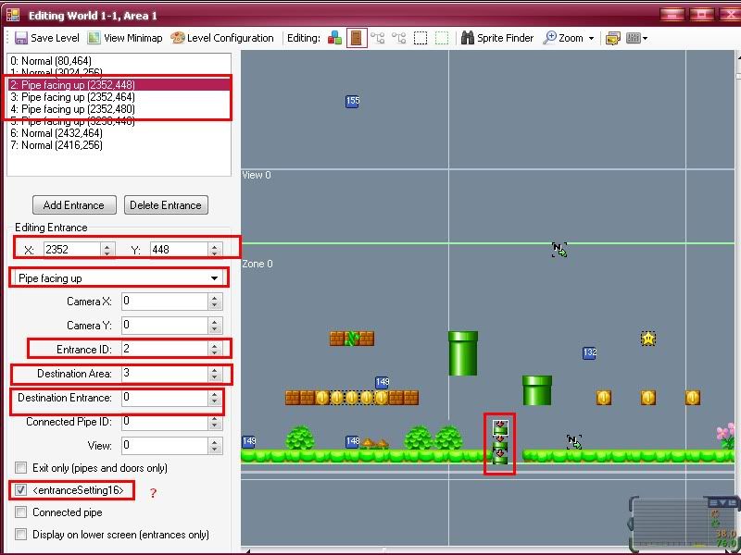The image size is (741, 555).
Task: Click the vine brick block
Action: coord(352,339)
